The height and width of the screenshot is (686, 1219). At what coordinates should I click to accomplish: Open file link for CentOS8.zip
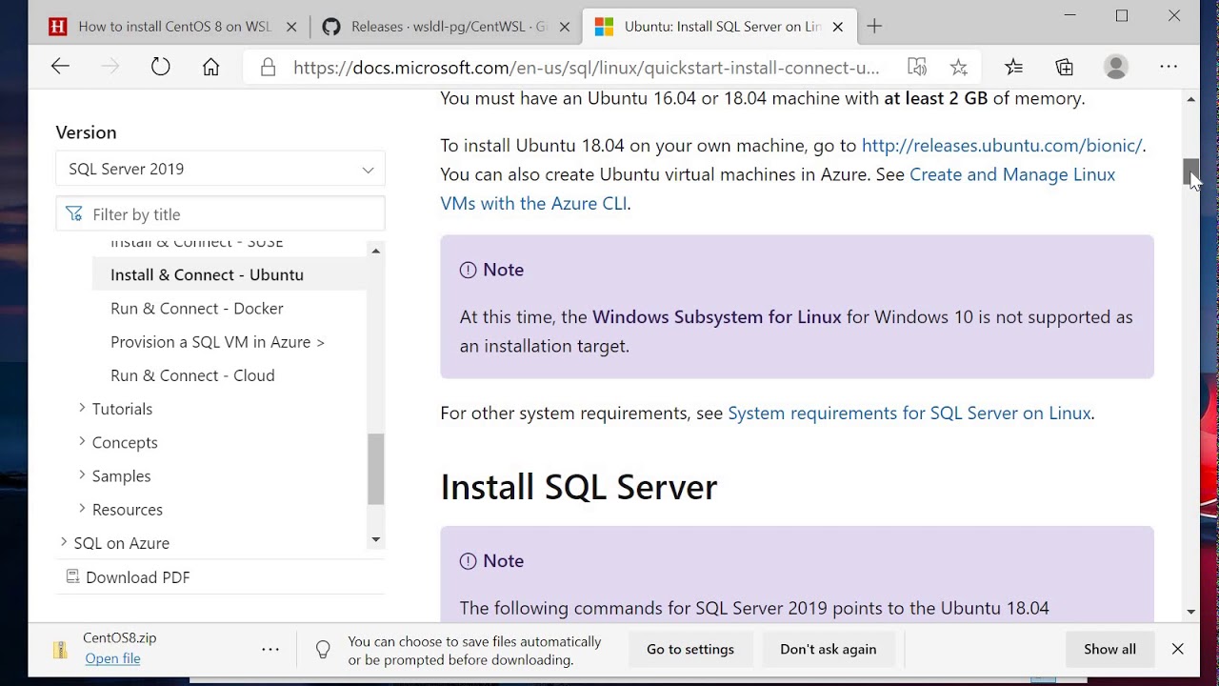pos(112,658)
